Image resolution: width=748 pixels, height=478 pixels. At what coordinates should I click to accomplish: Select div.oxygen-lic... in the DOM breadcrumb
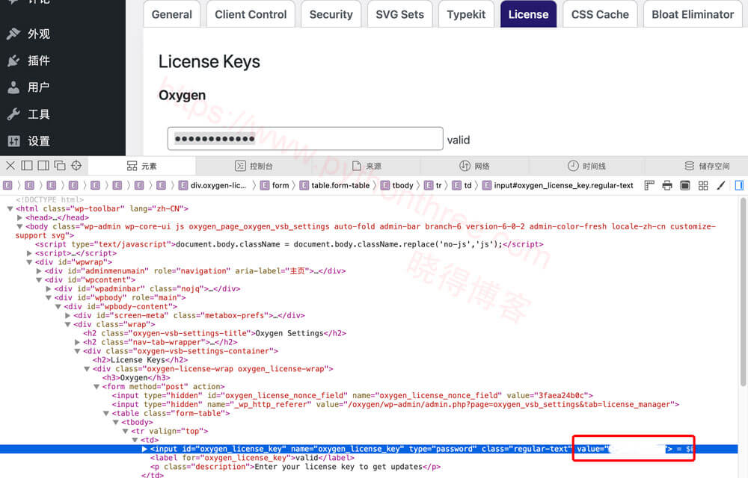click(x=212, y=185)
